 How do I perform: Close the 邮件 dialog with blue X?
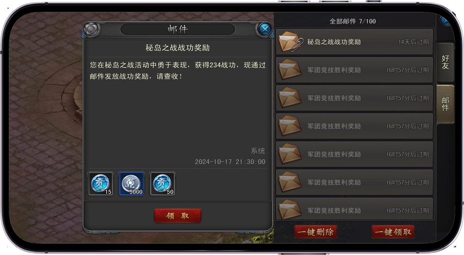pos(264,29)
